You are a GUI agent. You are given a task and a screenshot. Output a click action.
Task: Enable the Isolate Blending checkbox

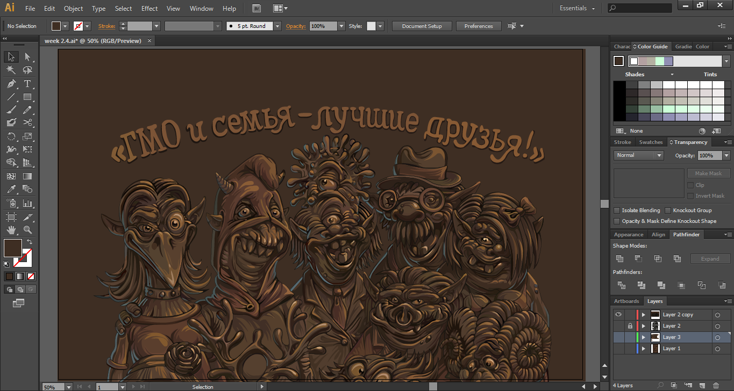coord(617,211)
